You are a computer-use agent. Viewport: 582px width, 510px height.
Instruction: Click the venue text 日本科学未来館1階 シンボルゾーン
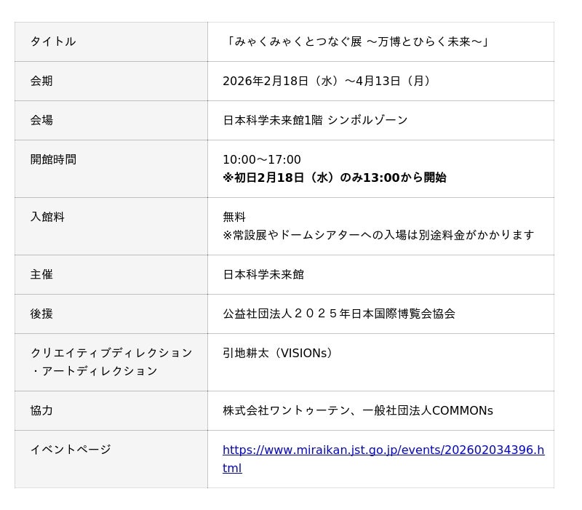[315, 120]
